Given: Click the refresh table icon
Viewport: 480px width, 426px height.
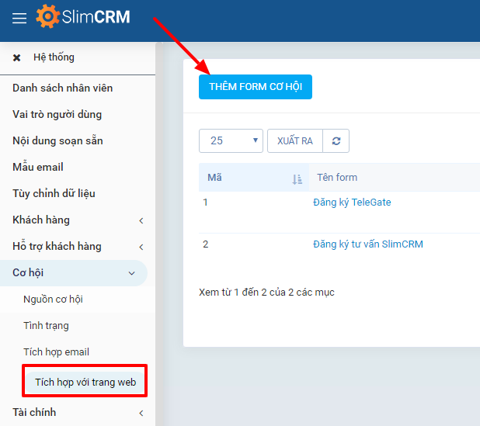Looking at the screenshot, I should tap(336, 141).
